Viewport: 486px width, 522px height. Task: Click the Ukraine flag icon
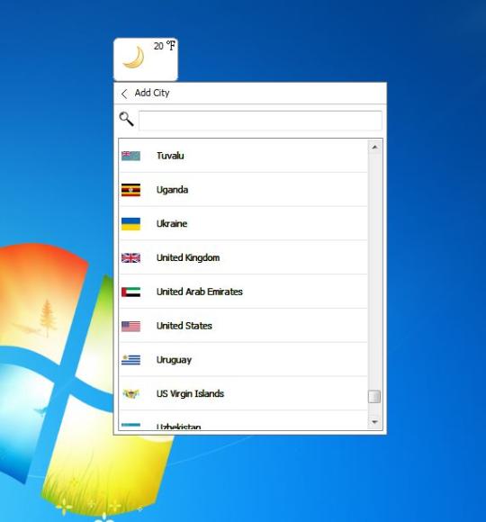click(x=130, y=224)
